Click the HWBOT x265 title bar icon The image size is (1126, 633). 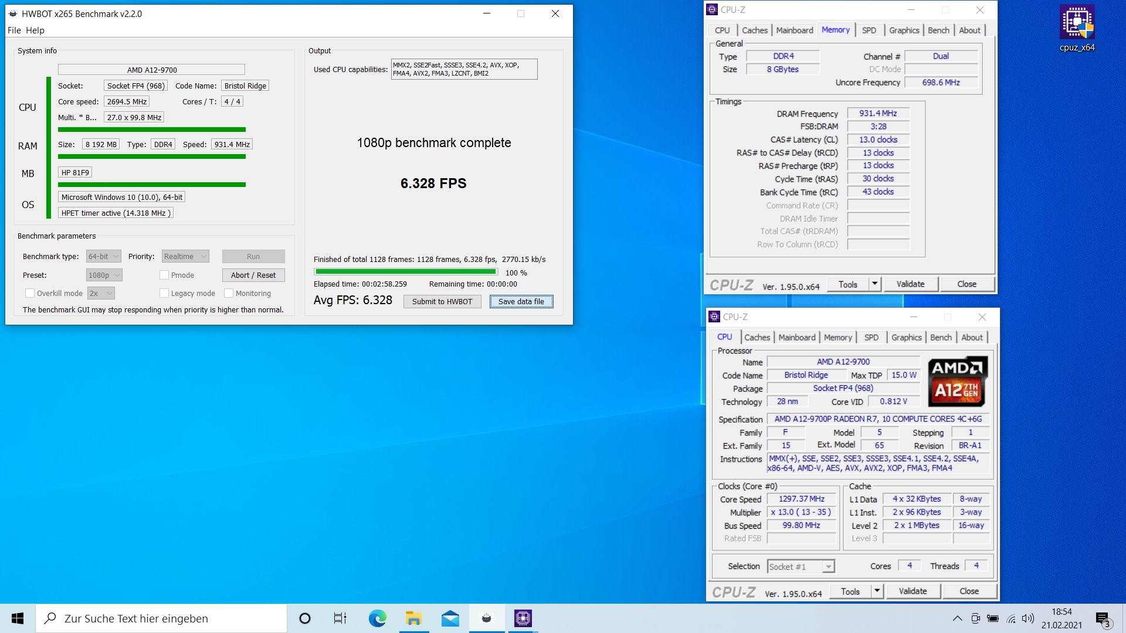(13, 13)
